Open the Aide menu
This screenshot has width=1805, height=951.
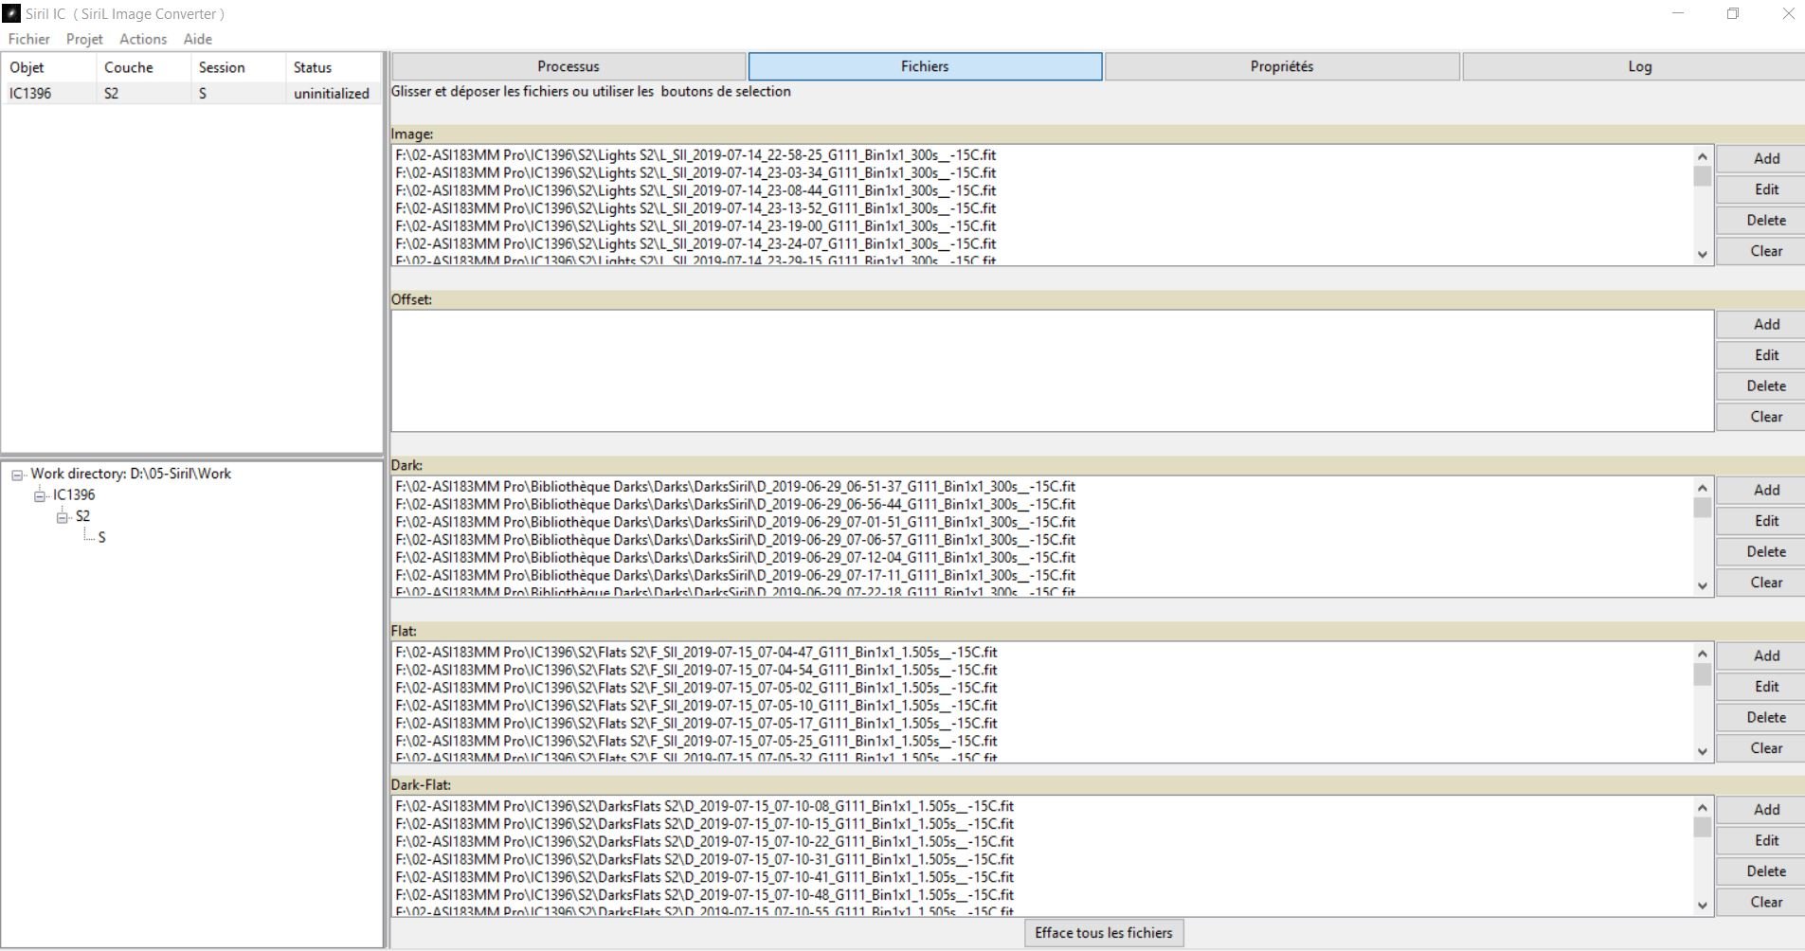(198, 39)
